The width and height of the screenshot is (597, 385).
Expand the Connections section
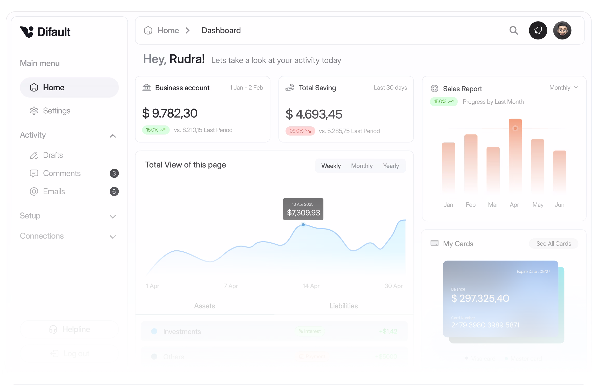[x=113, y=237]
